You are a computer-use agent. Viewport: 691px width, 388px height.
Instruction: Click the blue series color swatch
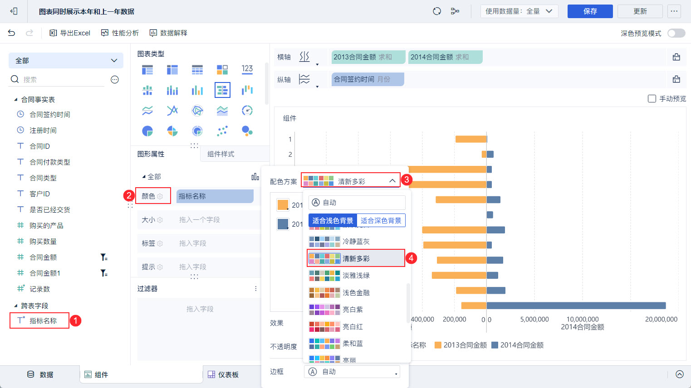click(x=283, y=224)
